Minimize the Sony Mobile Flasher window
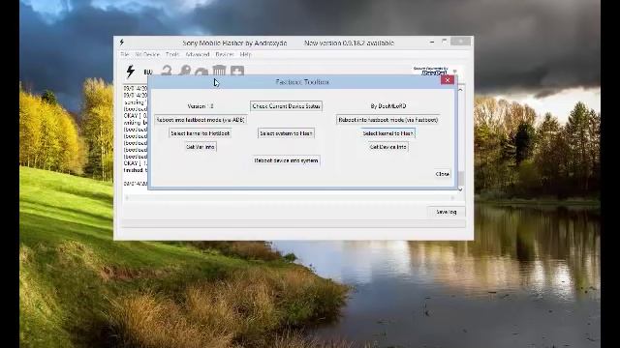This screenshot has height=348, width=620. 432,42
